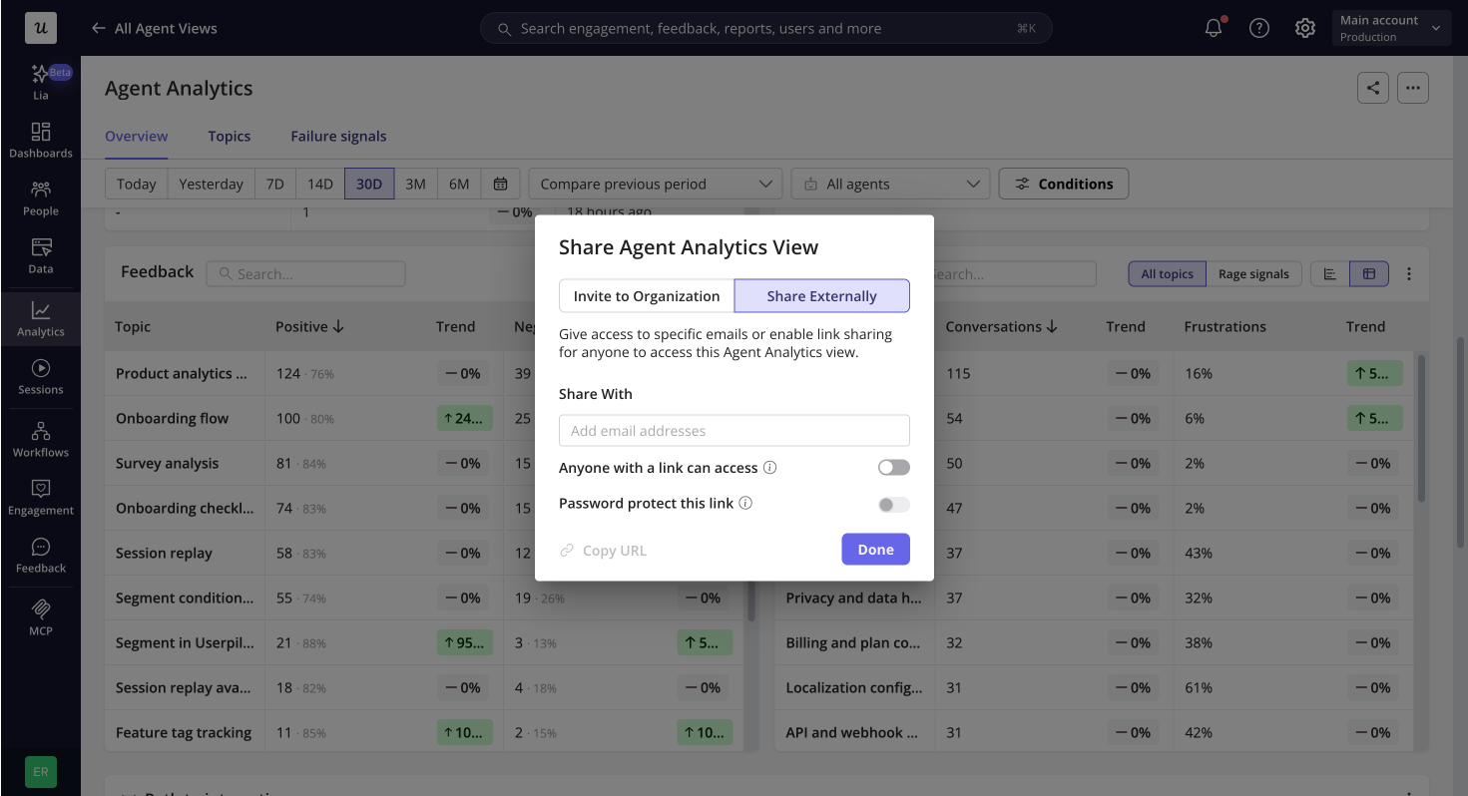Open People section in sidebar
This screenshot has height=796, width=1468.
pyautogui.click(x=41, y=199)
